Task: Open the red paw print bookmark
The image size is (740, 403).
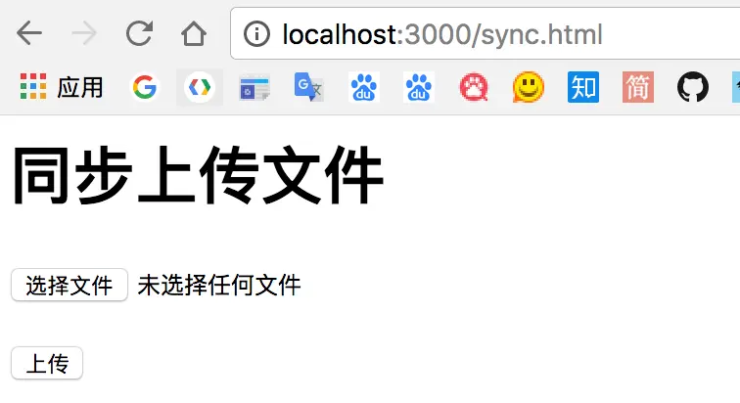Action: tap(474, 87)
